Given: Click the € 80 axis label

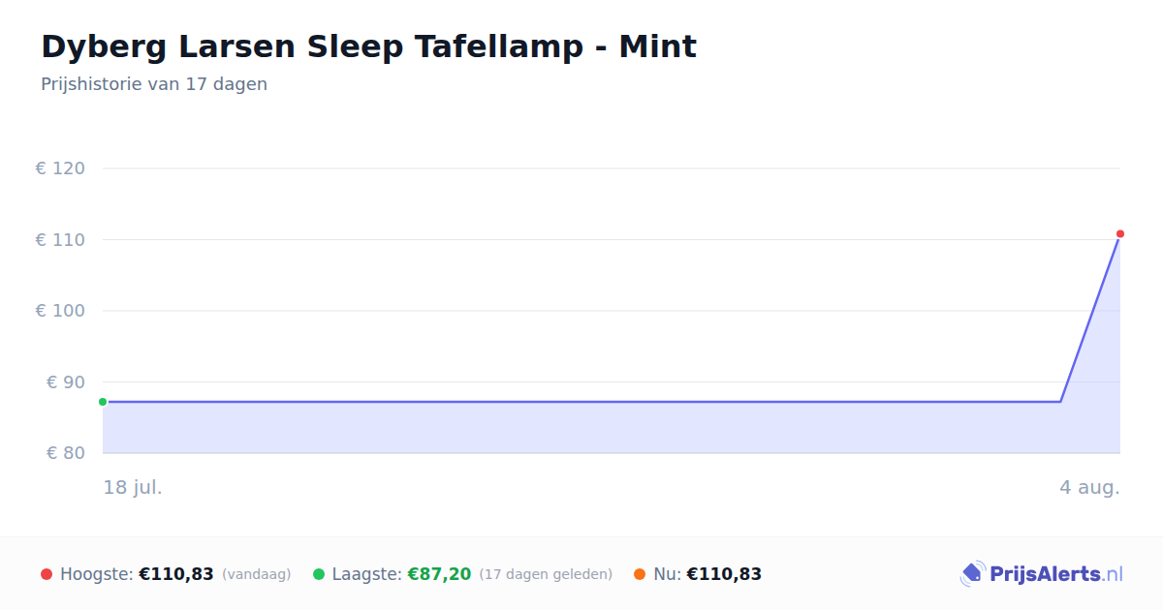Looking at the screenshot, I should tap(66, 453).
